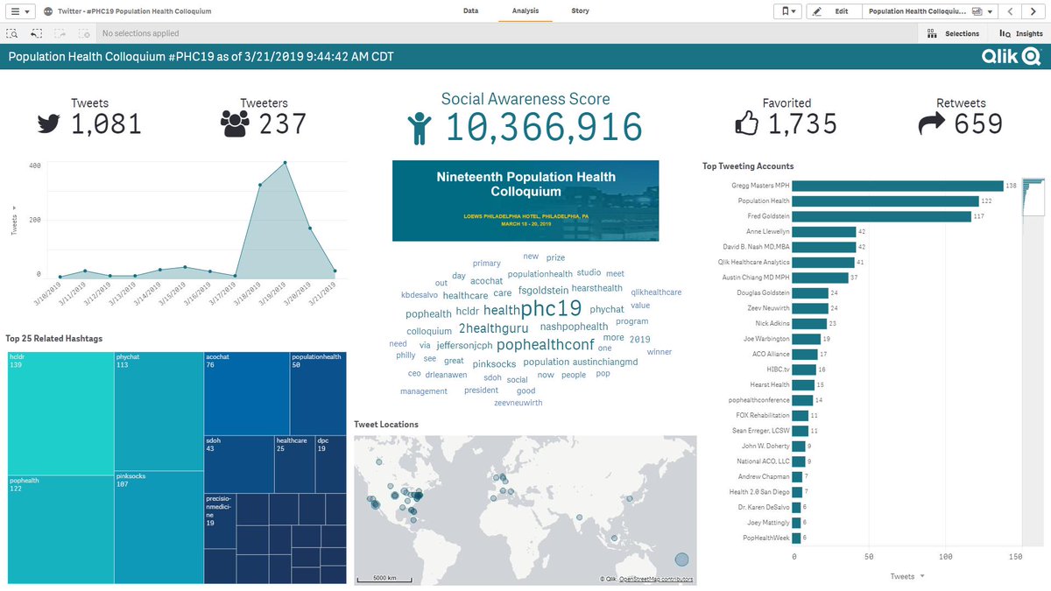
Task: Switch to the Analysis tab
Action: tap(525, 11)
